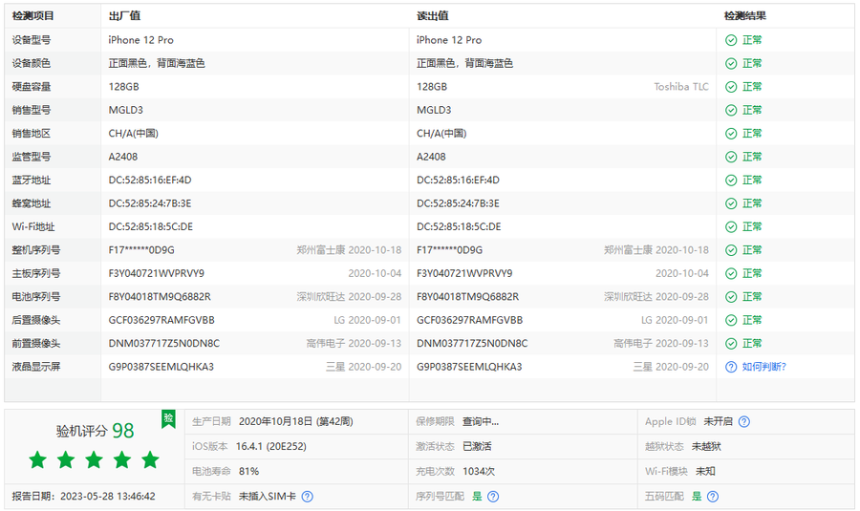The height and width of the screenshot is (511, 860).
Task: Click the green check icon in 设备型号 row
Action: pos(731,40)
